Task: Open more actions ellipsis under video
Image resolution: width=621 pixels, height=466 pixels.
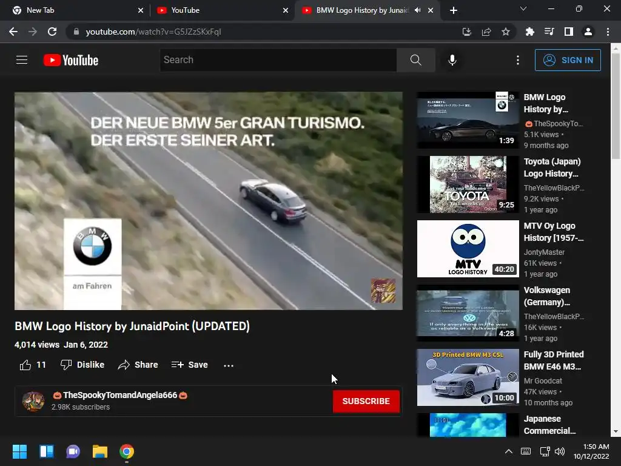Action: [x=229, y=365]
